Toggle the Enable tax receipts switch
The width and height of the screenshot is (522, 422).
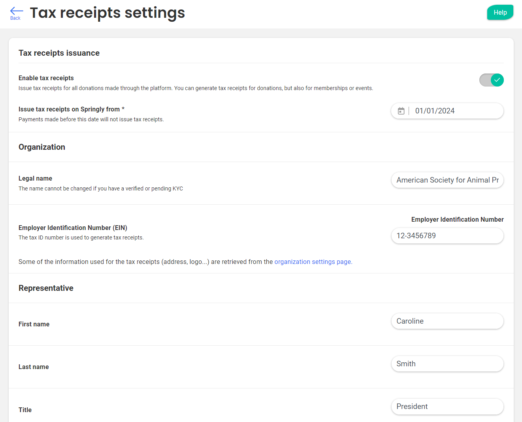tap(491, 80)
